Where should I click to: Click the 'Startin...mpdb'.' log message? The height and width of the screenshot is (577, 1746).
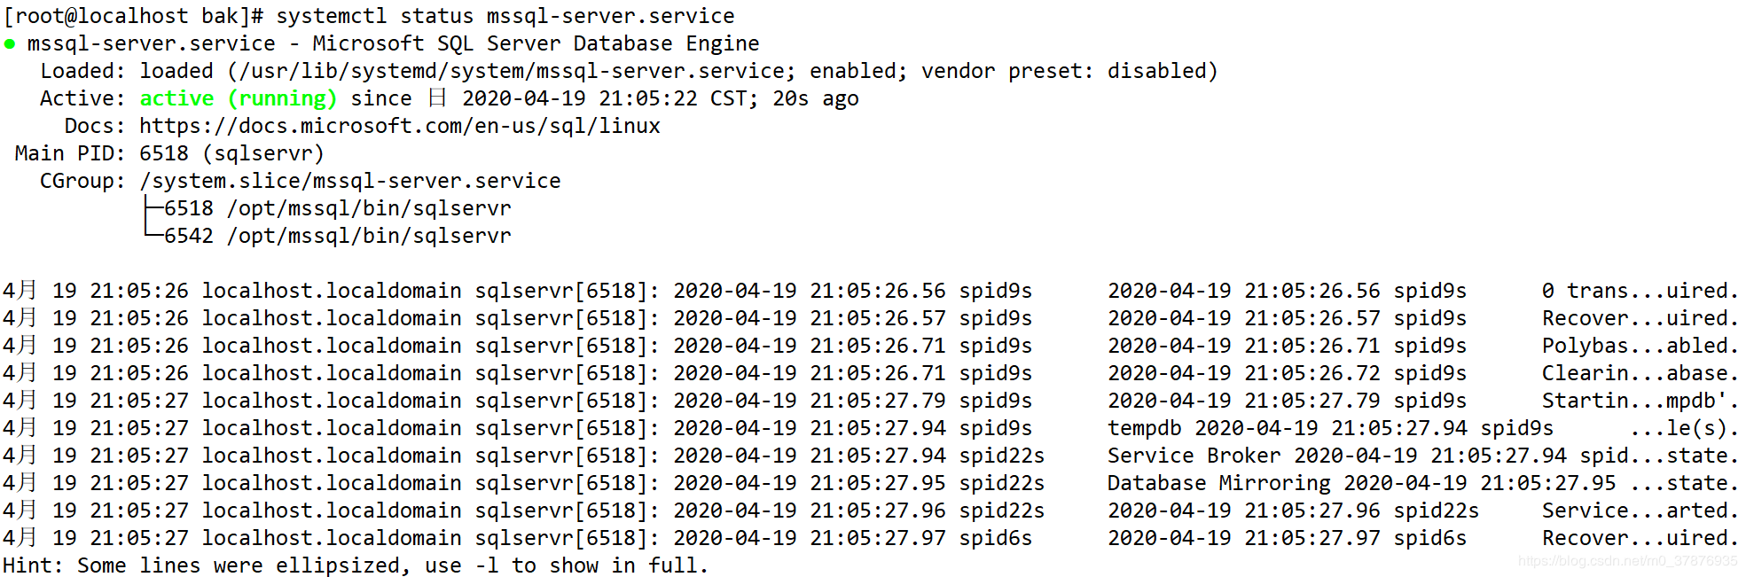[1640, 401]
